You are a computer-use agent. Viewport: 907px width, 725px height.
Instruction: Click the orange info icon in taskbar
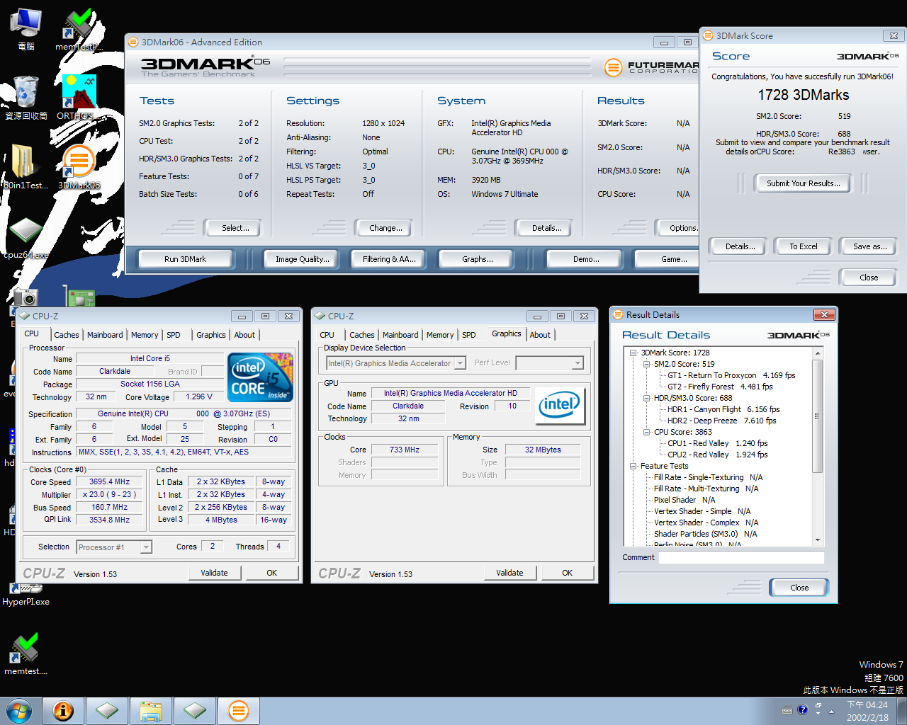pyautogui.click(x=63, y=711)
